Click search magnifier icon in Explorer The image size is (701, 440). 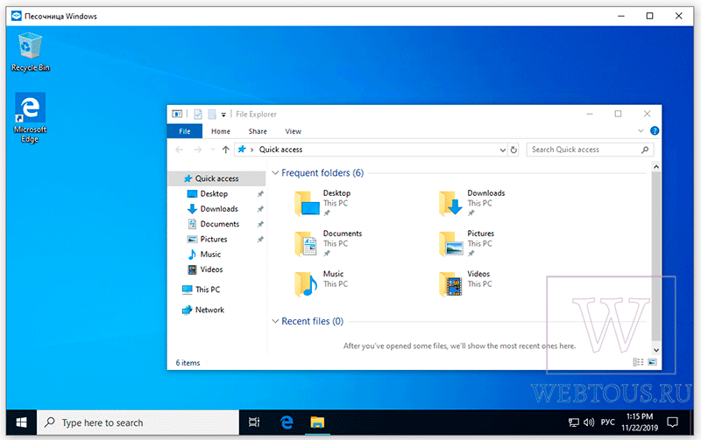tap(645, 150)
